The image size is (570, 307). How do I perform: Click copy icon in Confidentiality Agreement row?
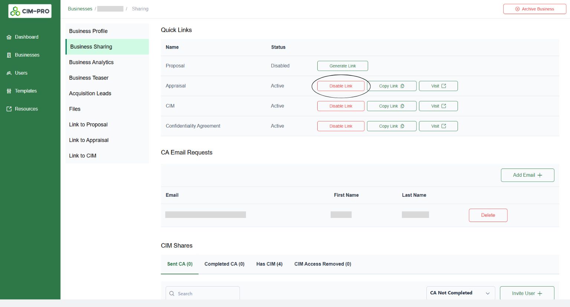[x=402, y=126]
